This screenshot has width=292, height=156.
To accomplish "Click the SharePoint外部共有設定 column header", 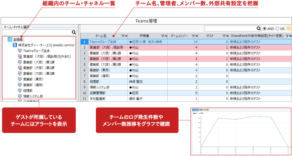I will [257, 36].
